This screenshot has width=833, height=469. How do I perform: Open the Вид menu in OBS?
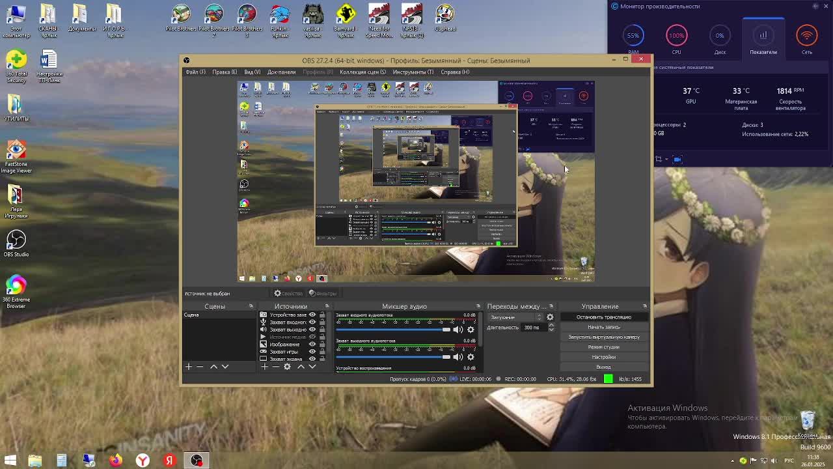[x=252, y=72]
